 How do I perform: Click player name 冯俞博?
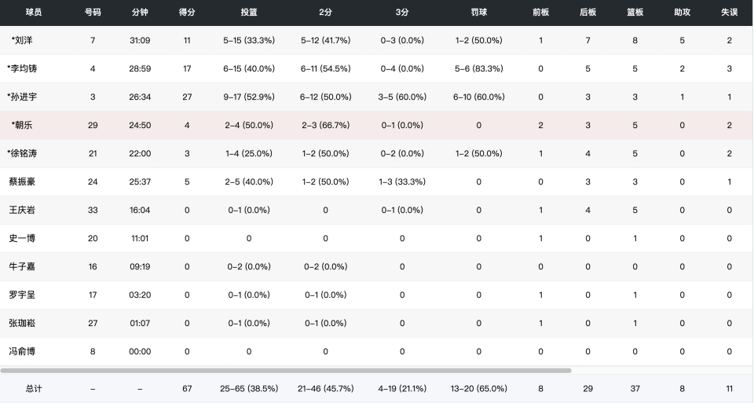[x=22, y=351]
